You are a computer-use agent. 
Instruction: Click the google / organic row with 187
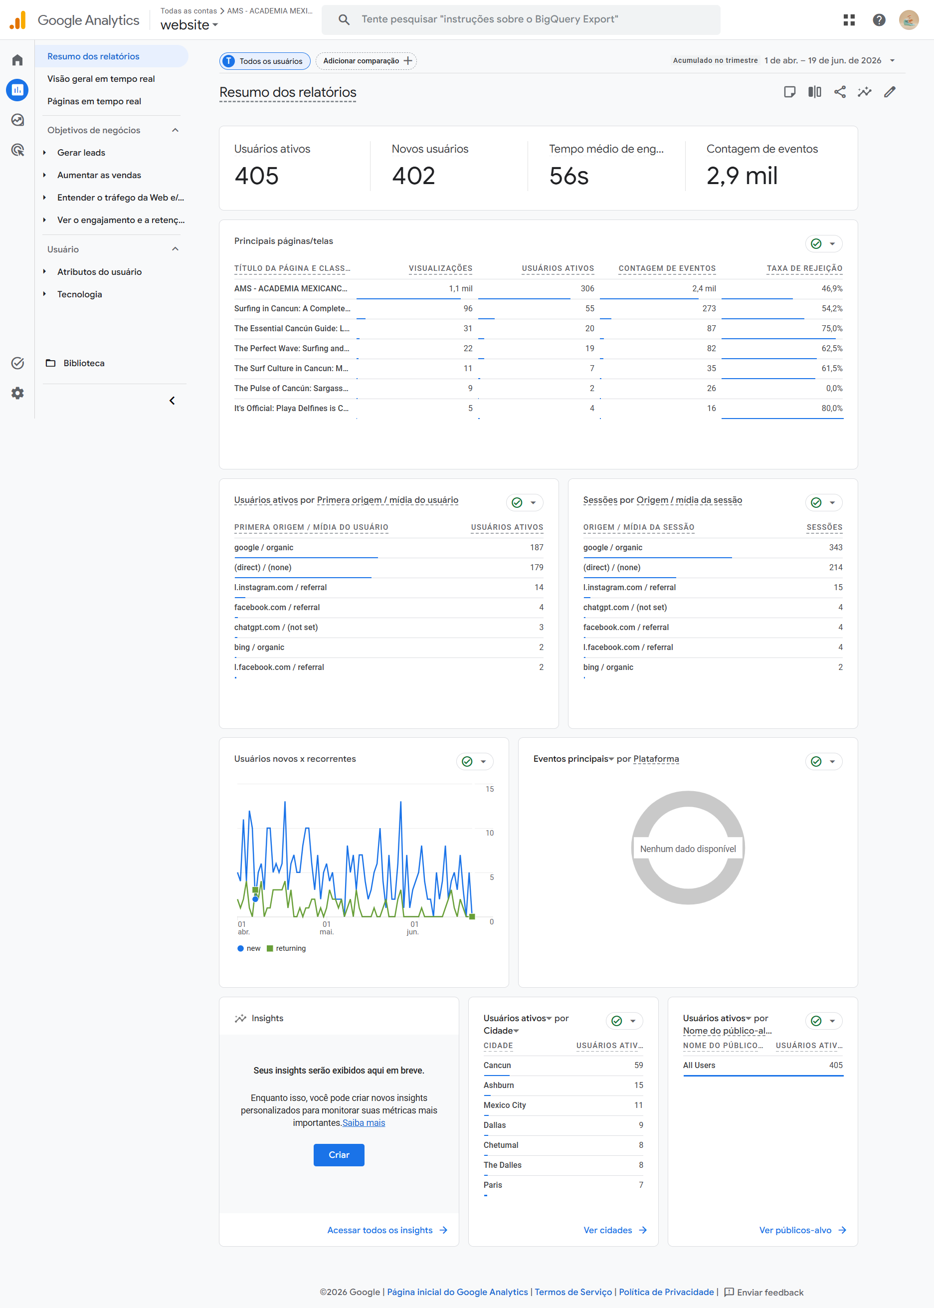[x=388, y=548]
